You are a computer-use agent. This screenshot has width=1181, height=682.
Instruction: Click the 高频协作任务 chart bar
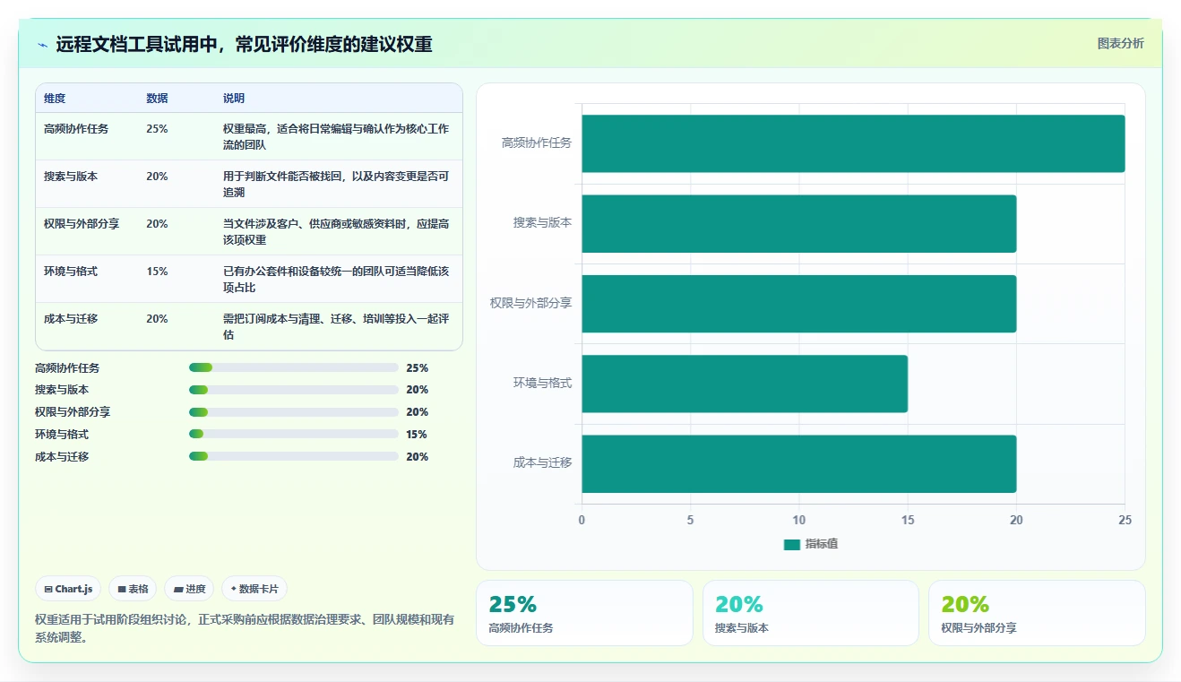click(853, 143)
